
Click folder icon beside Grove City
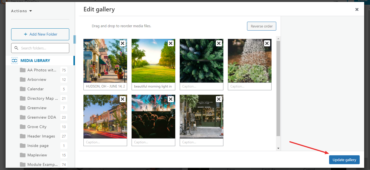23,127
